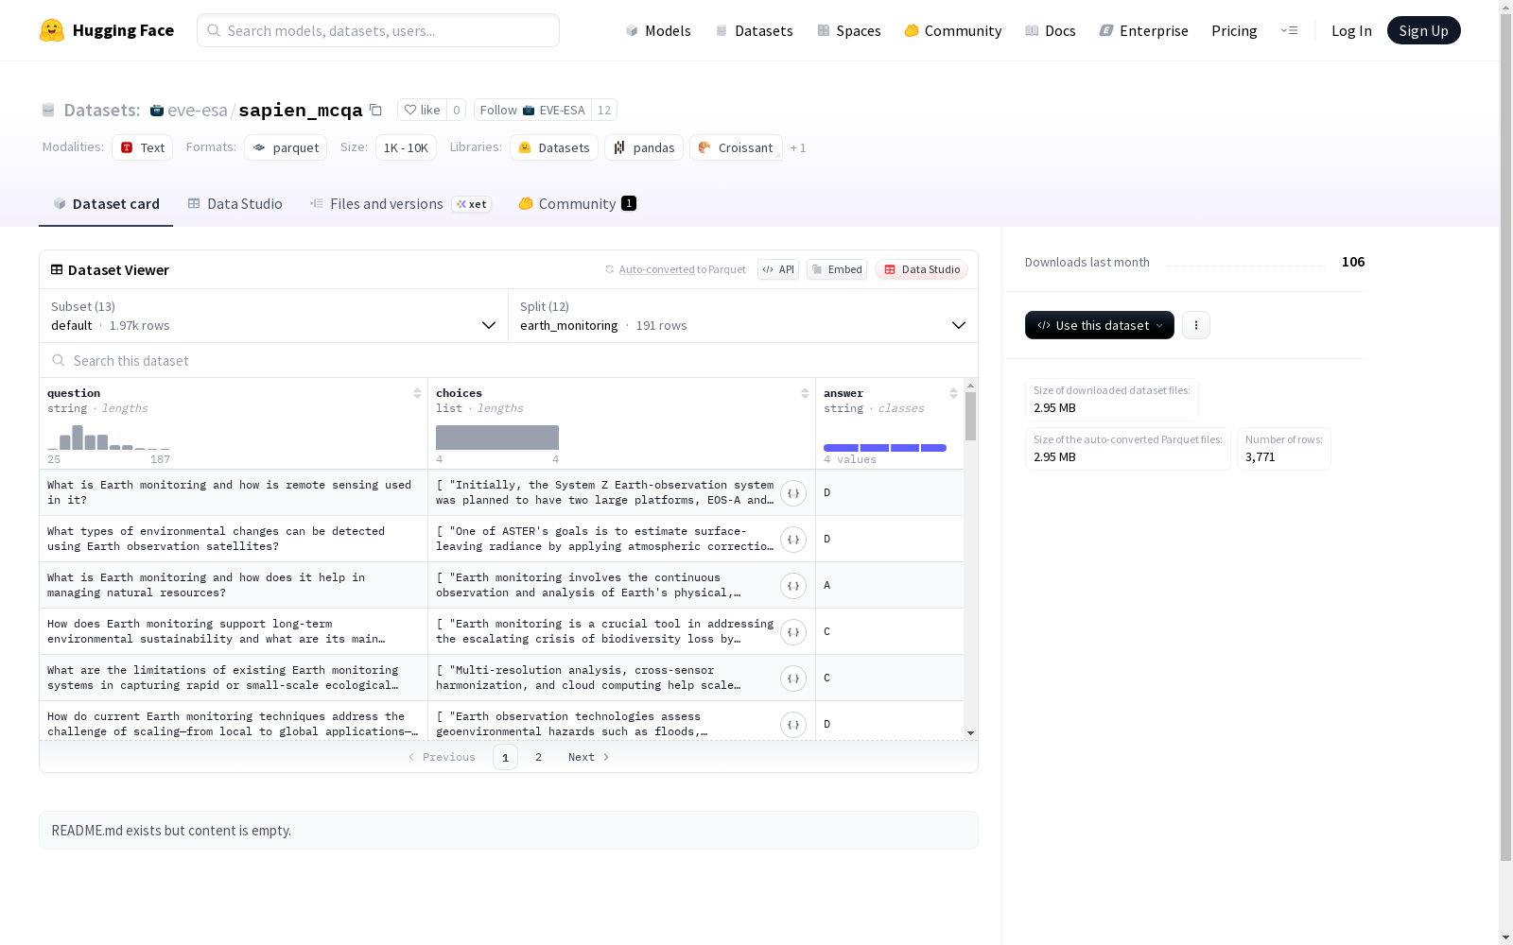Image resolution: width=1513 pixels, height=945 pixels.
Task: Expand JSON for the geoenvironmental hazards choices row
Action: (x=793, y=725)
